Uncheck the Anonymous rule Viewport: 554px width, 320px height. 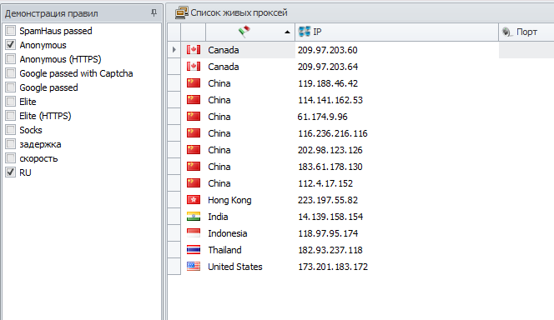(x=11, y=45)
